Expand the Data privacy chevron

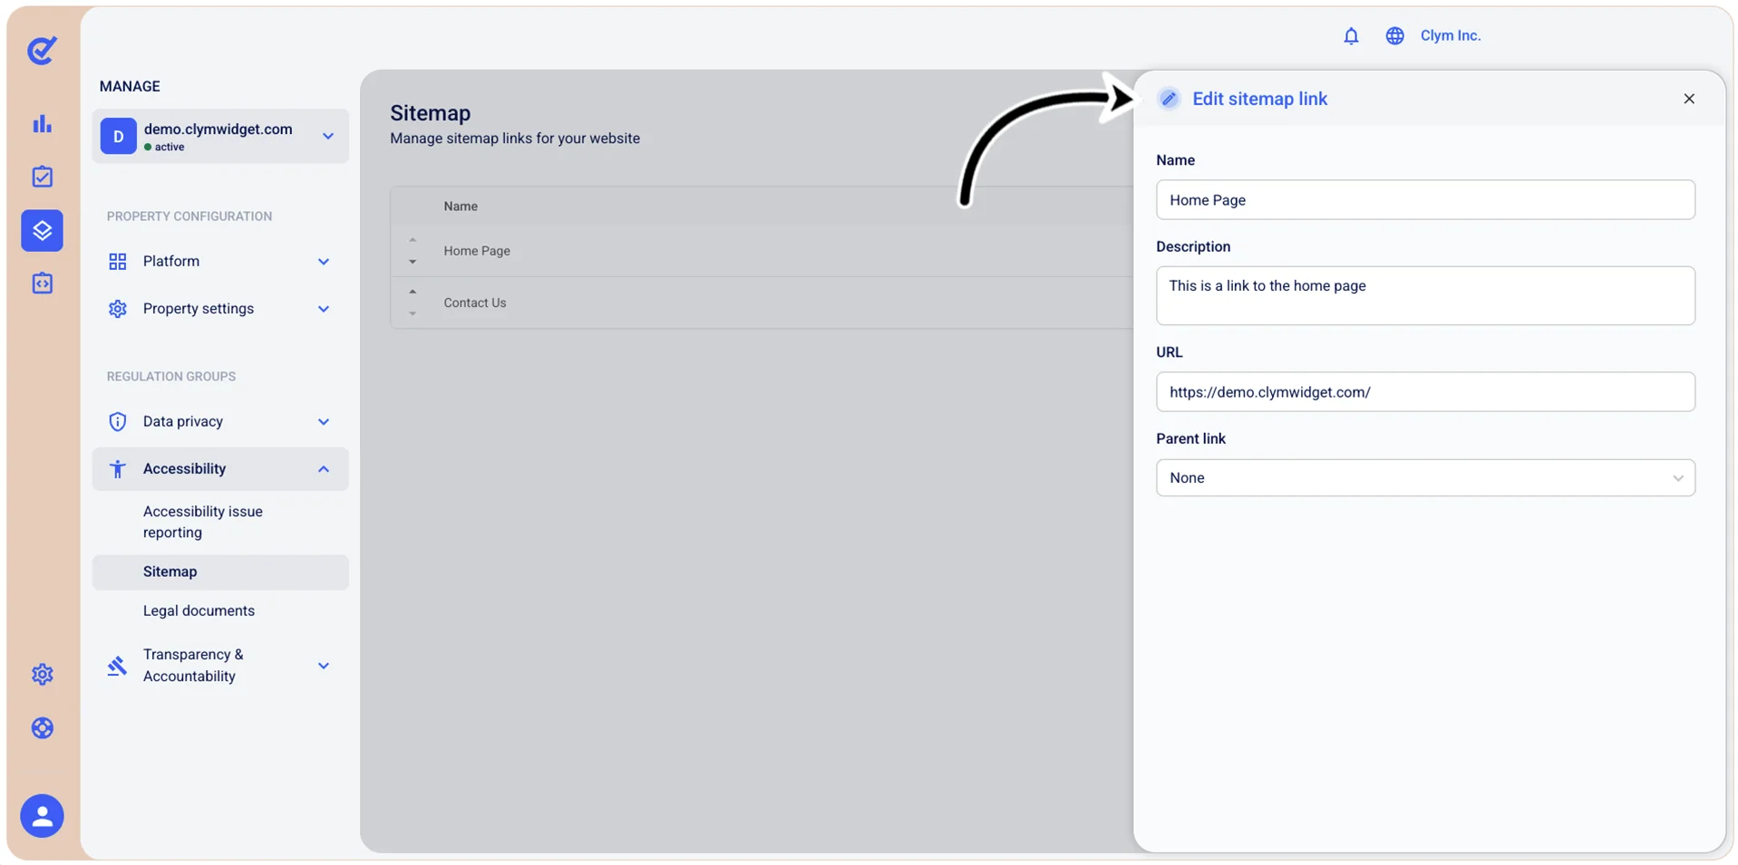[324, 422]
